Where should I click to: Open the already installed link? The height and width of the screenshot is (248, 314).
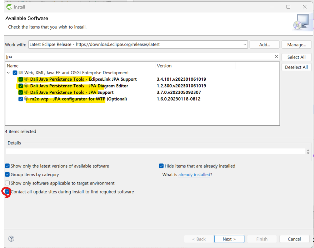pos(194,174)
